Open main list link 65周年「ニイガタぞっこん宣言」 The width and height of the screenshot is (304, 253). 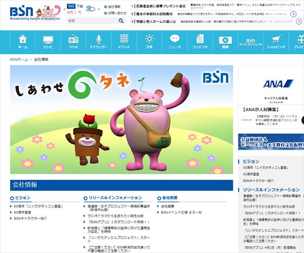pyautogui.click(x=39, y=206)
